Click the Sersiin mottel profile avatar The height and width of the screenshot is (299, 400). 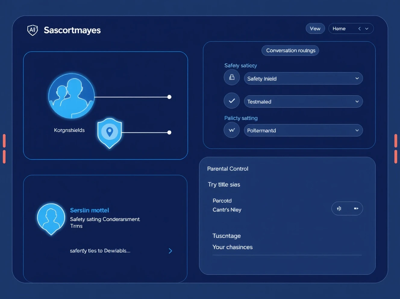[x=51, y=218]
